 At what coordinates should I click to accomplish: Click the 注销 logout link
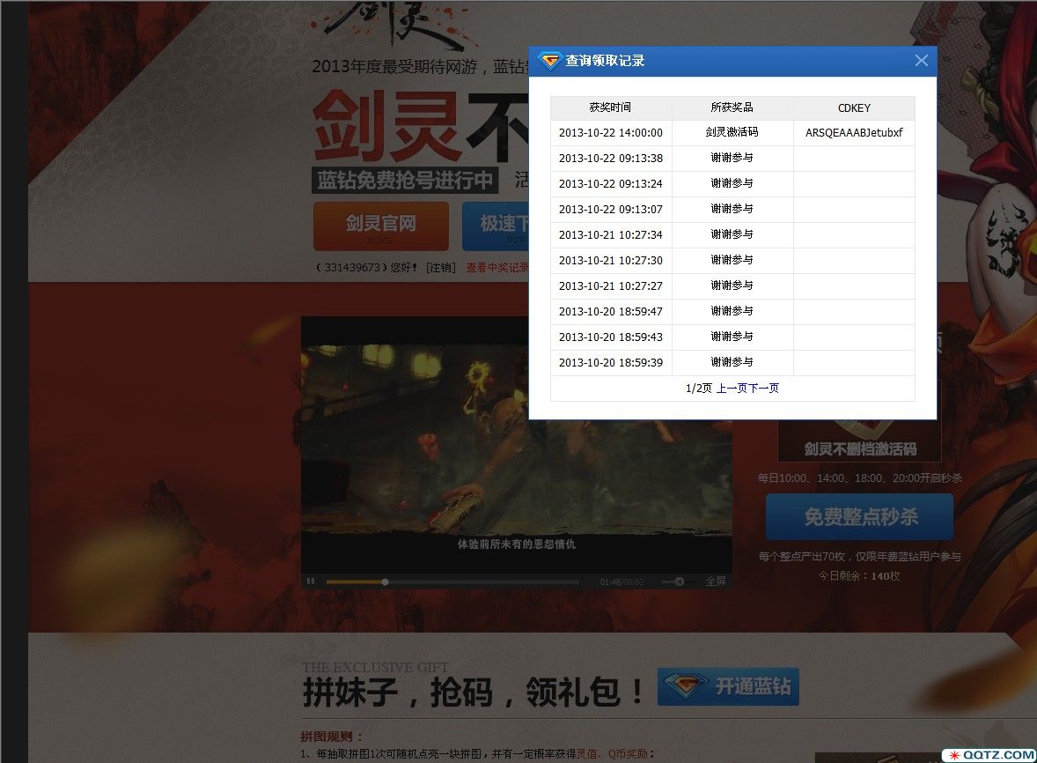441,267
